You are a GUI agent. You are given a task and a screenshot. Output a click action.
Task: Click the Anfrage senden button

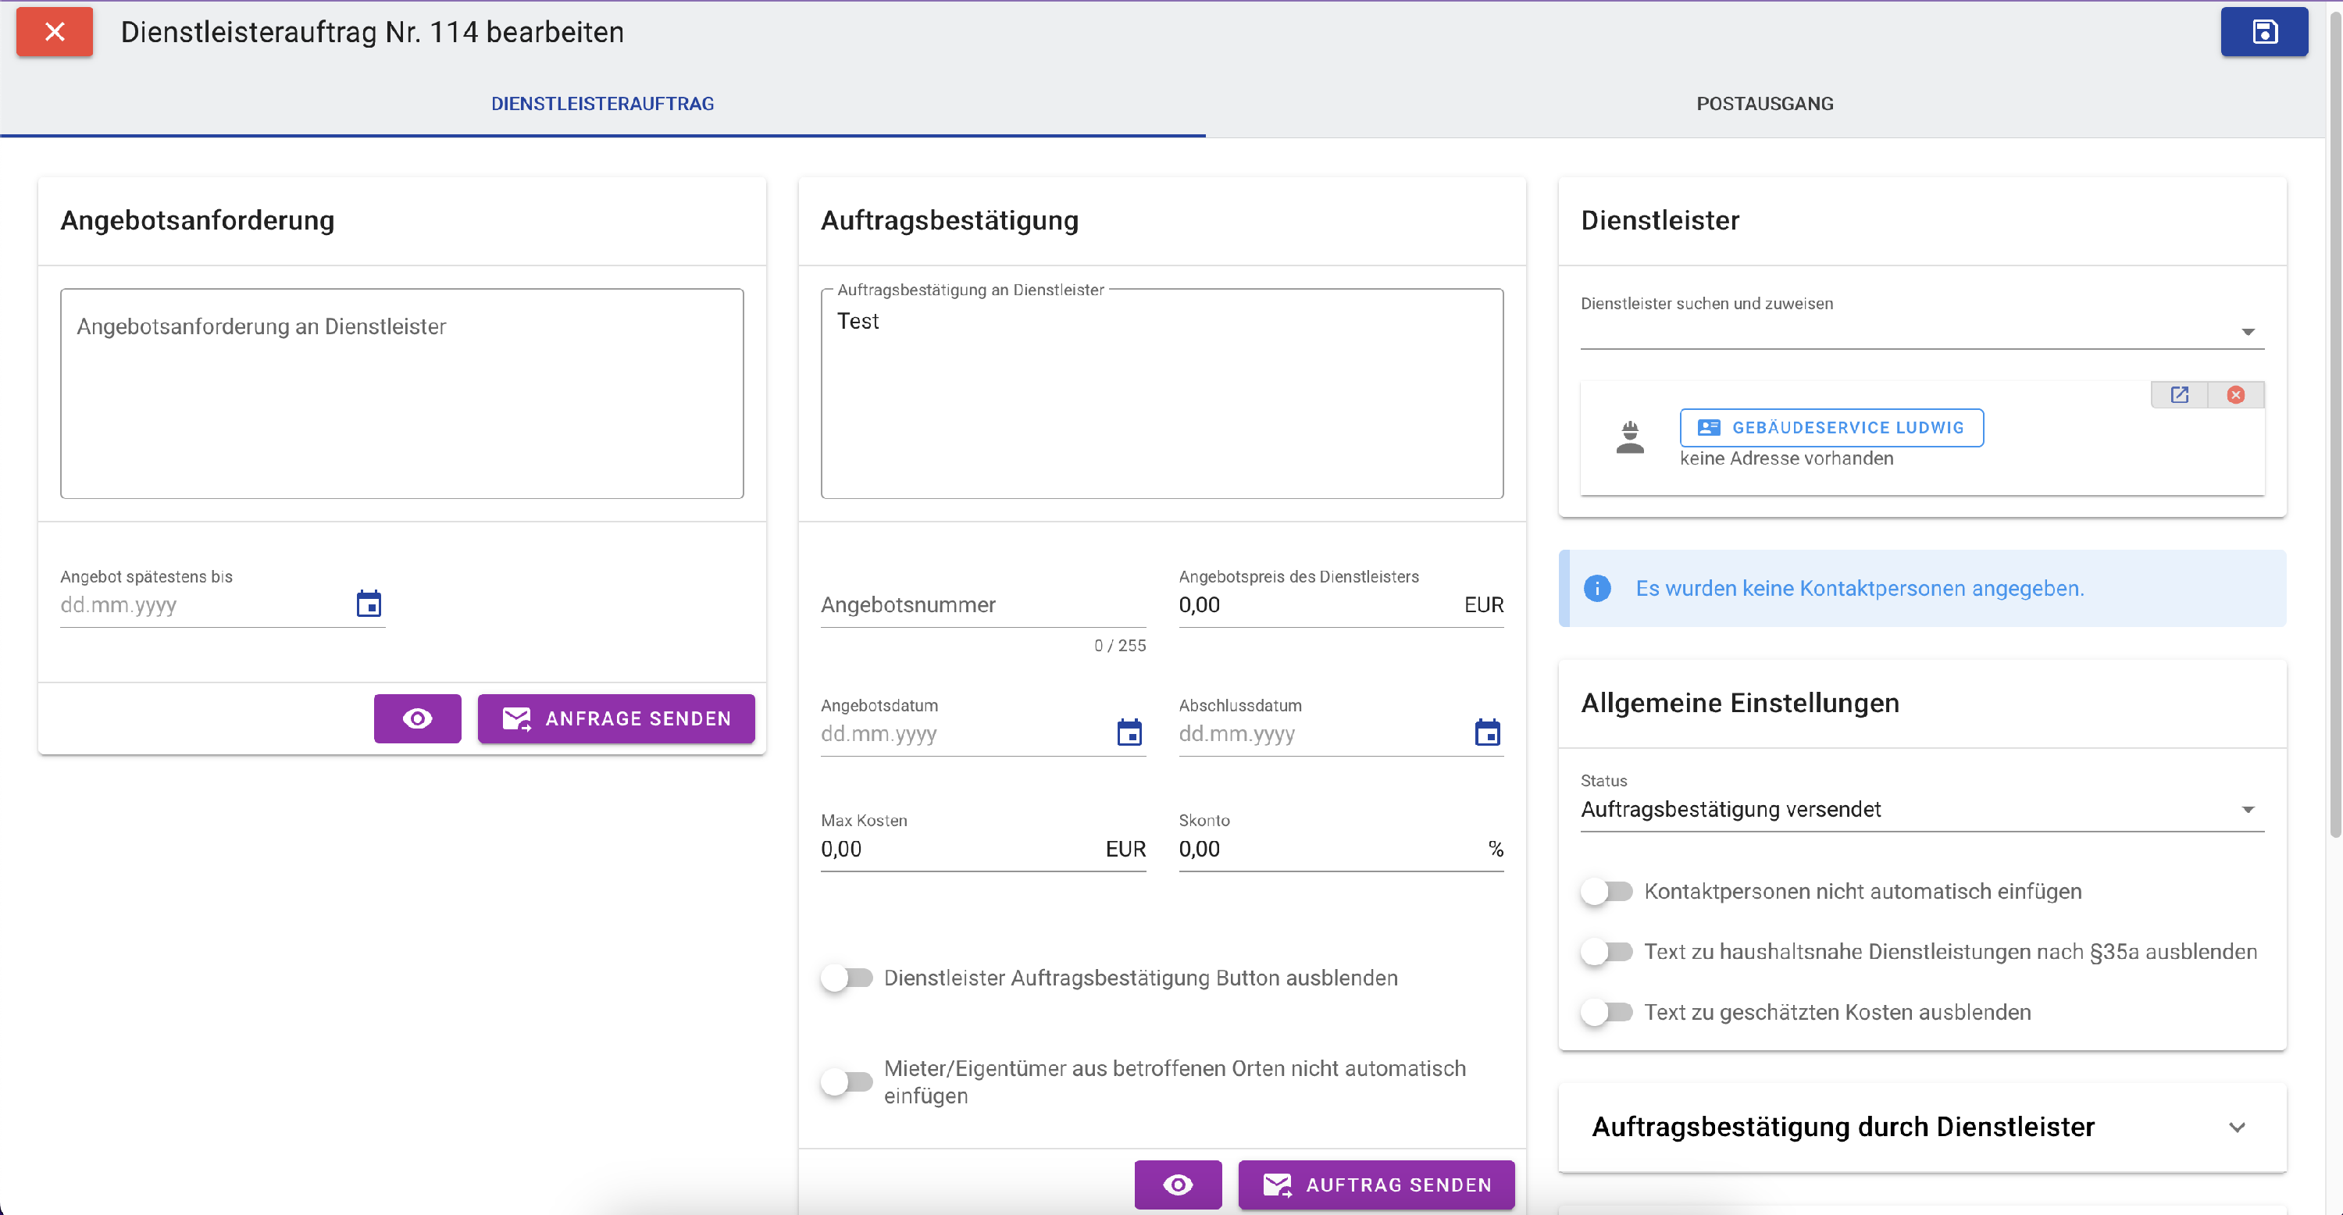coord(615,718)
